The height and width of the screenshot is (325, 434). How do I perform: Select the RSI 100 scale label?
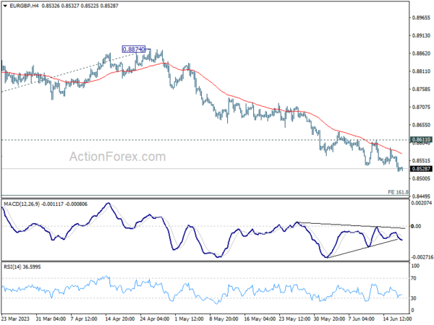click(415, 266)
